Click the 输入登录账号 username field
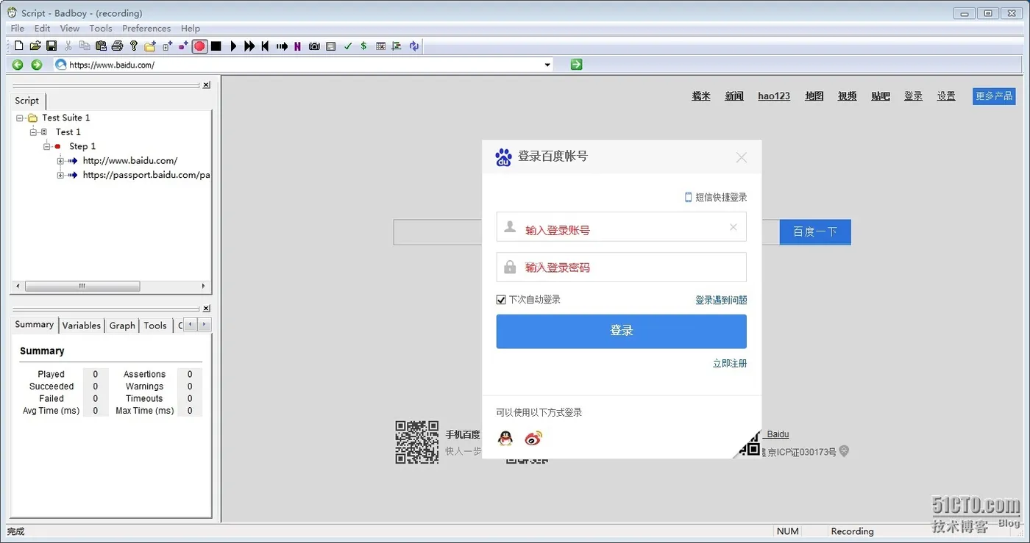The height and width of the screenshot is (543, 1030). 621,227
